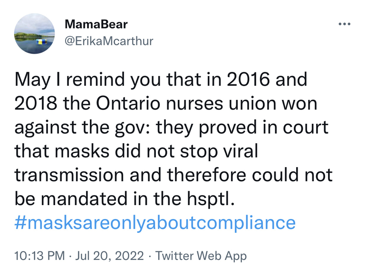Viewport: 366px width, 277px height.
Task: Click MamaBear's lake profile picture
Action: (x=34, y=34)
